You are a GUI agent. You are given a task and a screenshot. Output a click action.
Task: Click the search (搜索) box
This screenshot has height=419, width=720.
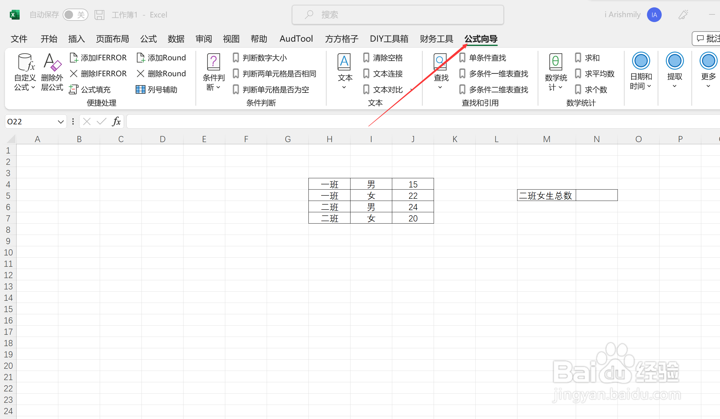click(x=398, y=15)
